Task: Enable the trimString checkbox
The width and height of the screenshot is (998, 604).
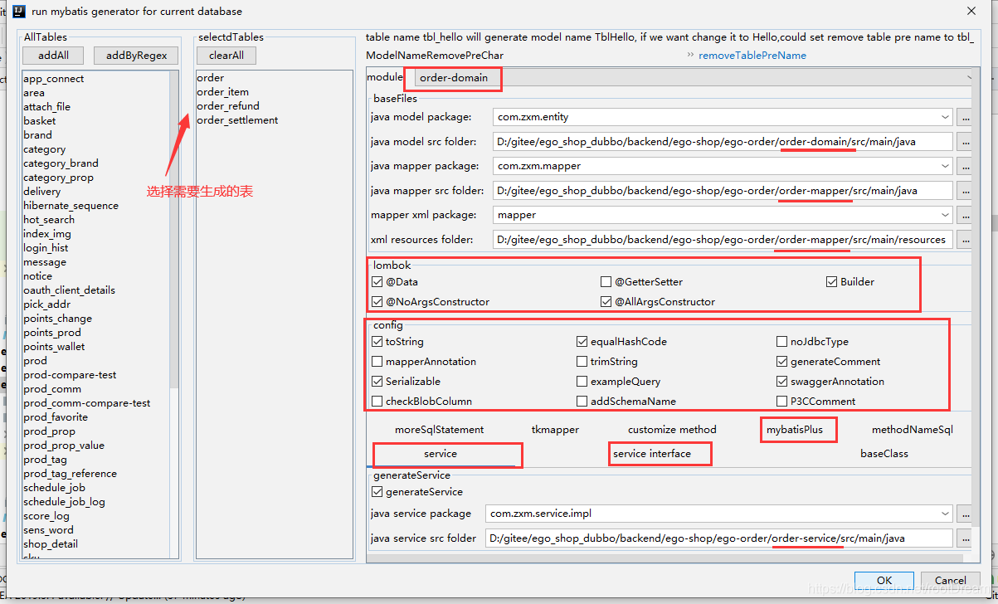Action: point(582,362)
